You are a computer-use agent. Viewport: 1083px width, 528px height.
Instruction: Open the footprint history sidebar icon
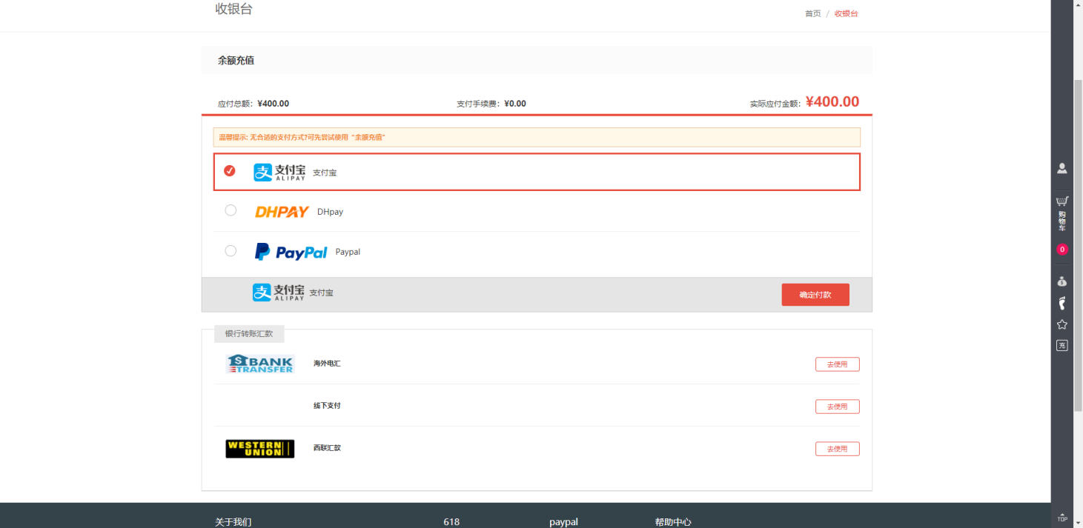1062,303
